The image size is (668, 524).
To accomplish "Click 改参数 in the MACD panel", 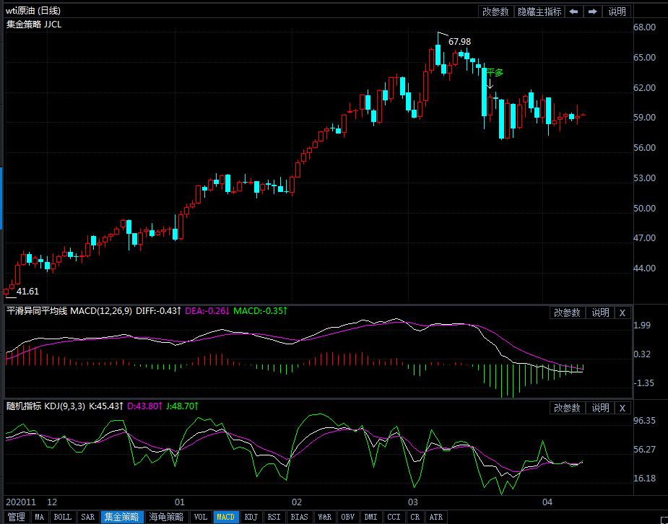I will point(568,313).
